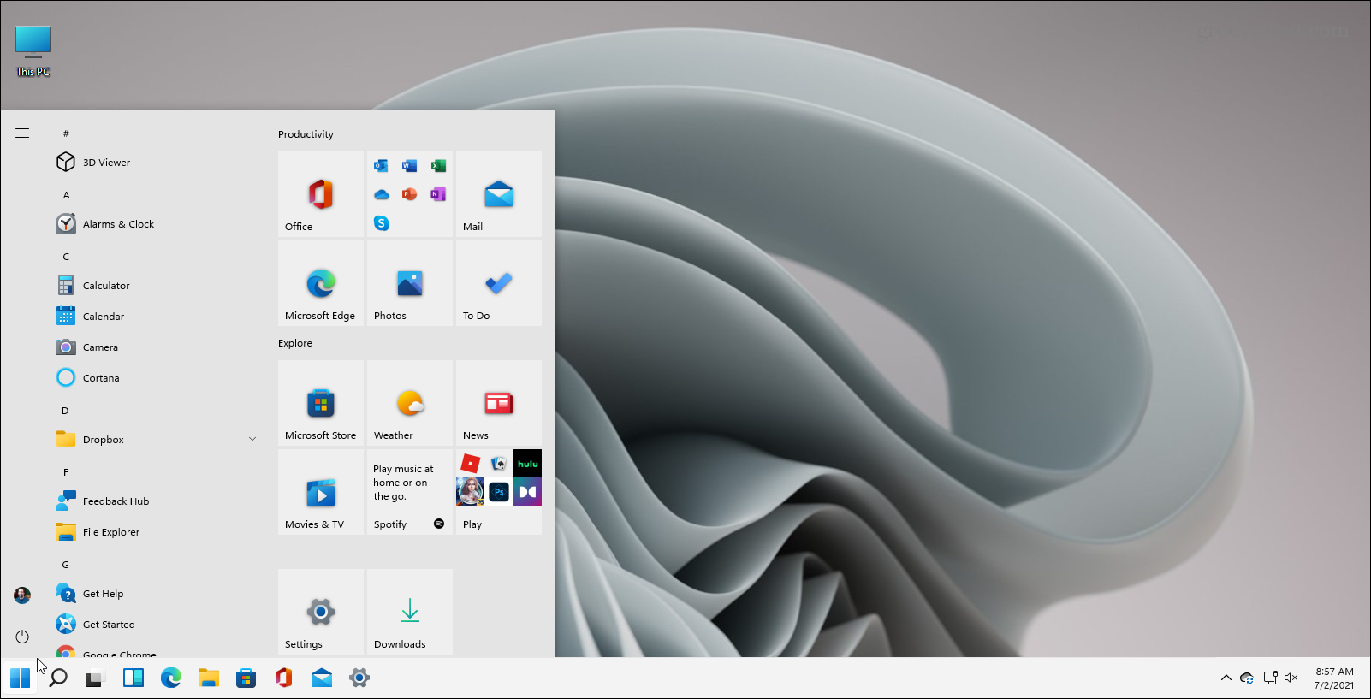
Task: Open Settings from the taskbar
Action: click(359, 678)
